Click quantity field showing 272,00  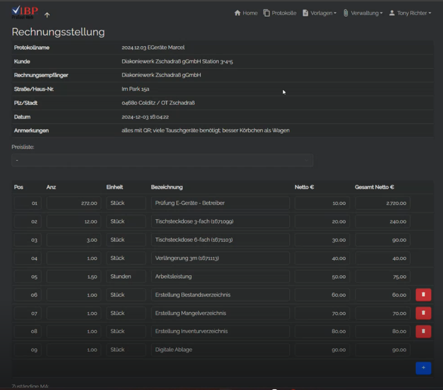click(74, 203)
